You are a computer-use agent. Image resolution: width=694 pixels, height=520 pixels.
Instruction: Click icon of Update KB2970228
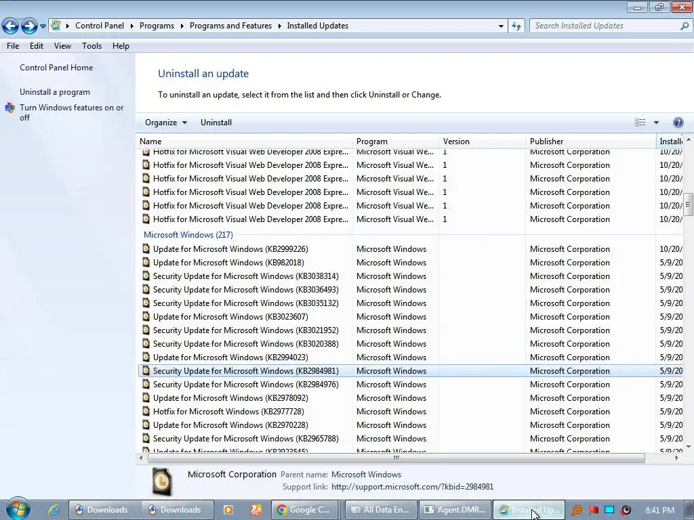(x=146, y=425)
